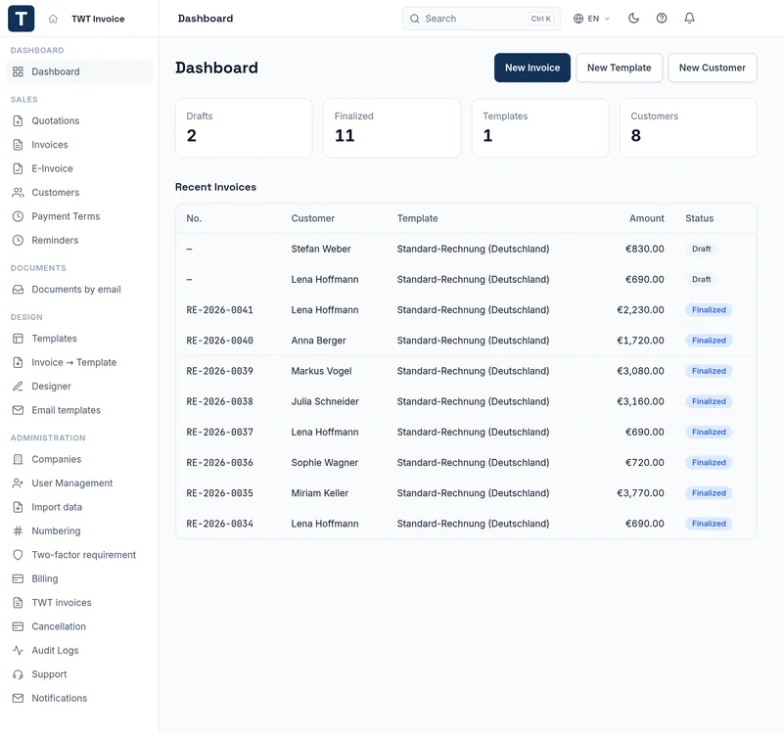Click the Companies building icon
Viewport: 783px width, 734px height.
[18, 459]
